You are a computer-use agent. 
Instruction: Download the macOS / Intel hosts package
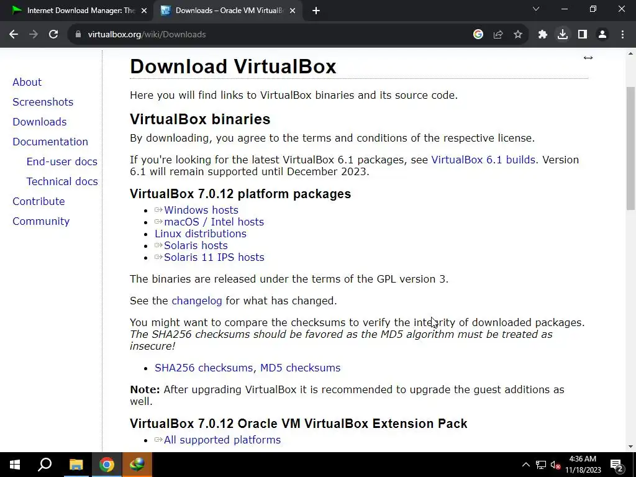[214, 222]
